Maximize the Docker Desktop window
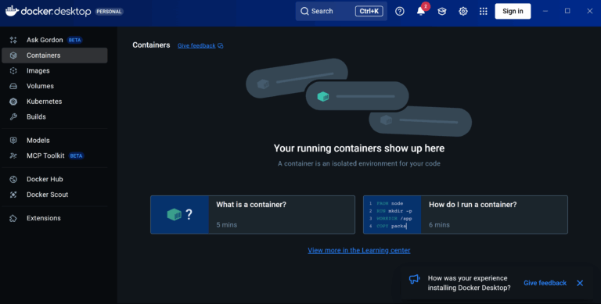Image resolution: width=601 pixels, height=304 pixels. tap(567, 11)
